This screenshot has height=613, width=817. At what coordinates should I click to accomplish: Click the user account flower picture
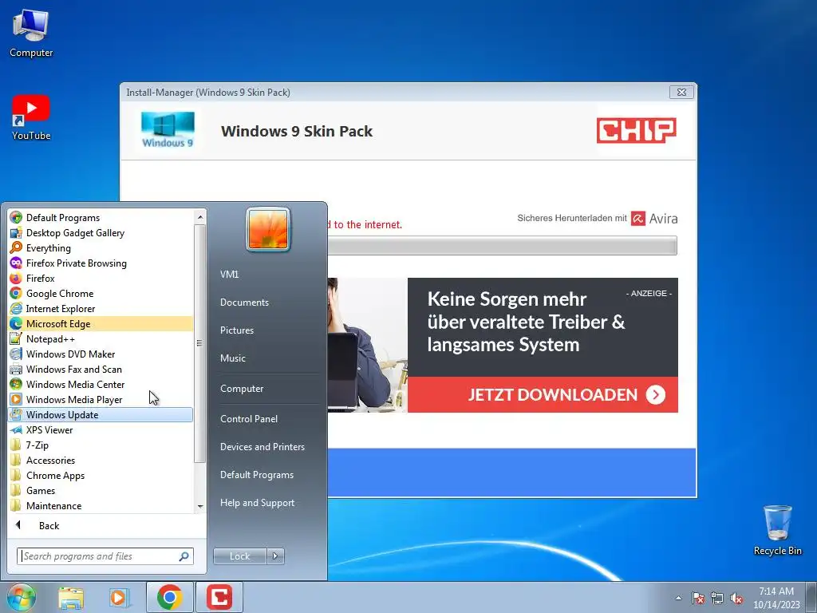point(268,229)
